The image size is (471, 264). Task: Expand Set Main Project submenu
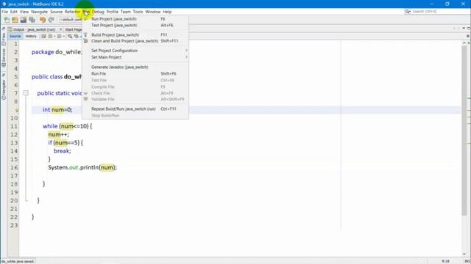pyautogui.click(x=135, y=57)
